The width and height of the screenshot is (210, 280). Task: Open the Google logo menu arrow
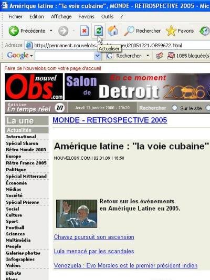(31, 56)
